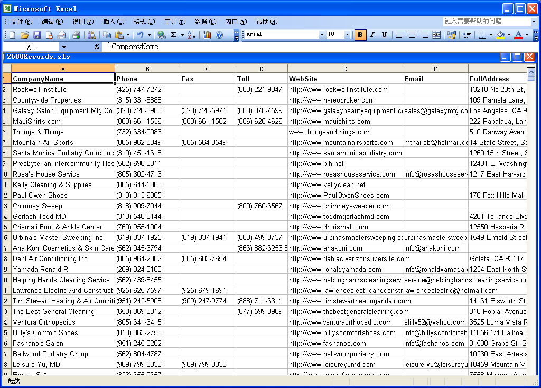Expand the Arial font name dropdown

(x=322, y=35)
